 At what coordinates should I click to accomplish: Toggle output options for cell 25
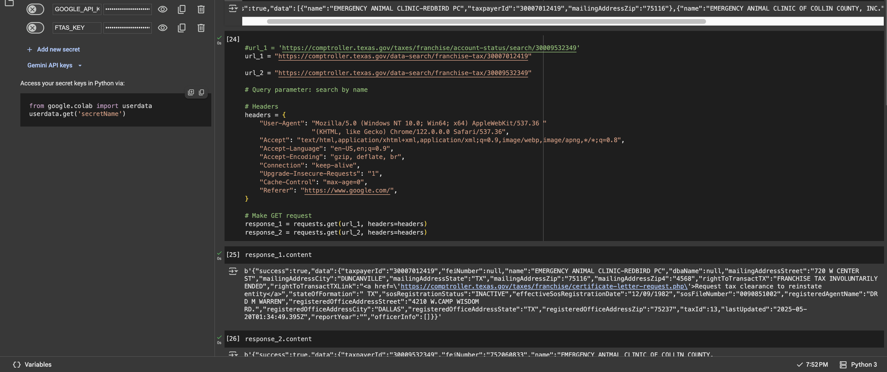tap(233, 271)
